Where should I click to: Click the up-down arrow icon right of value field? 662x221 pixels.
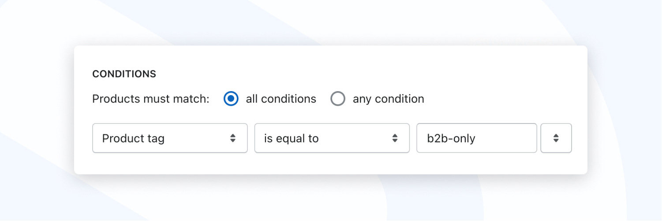556,138
